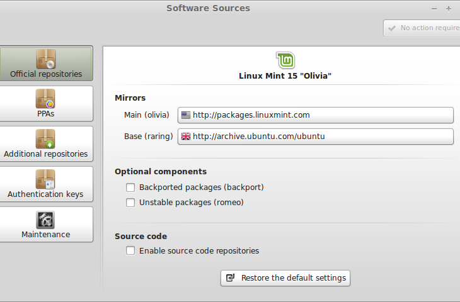Click the Additional repositories package icon

pyautogui.click(x=45, y=139)
